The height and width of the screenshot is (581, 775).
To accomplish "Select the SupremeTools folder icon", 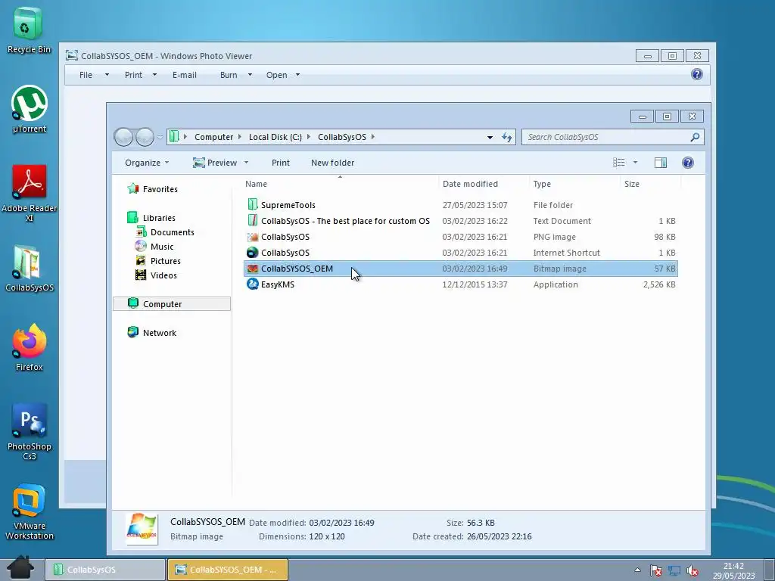I will point(253,204).
